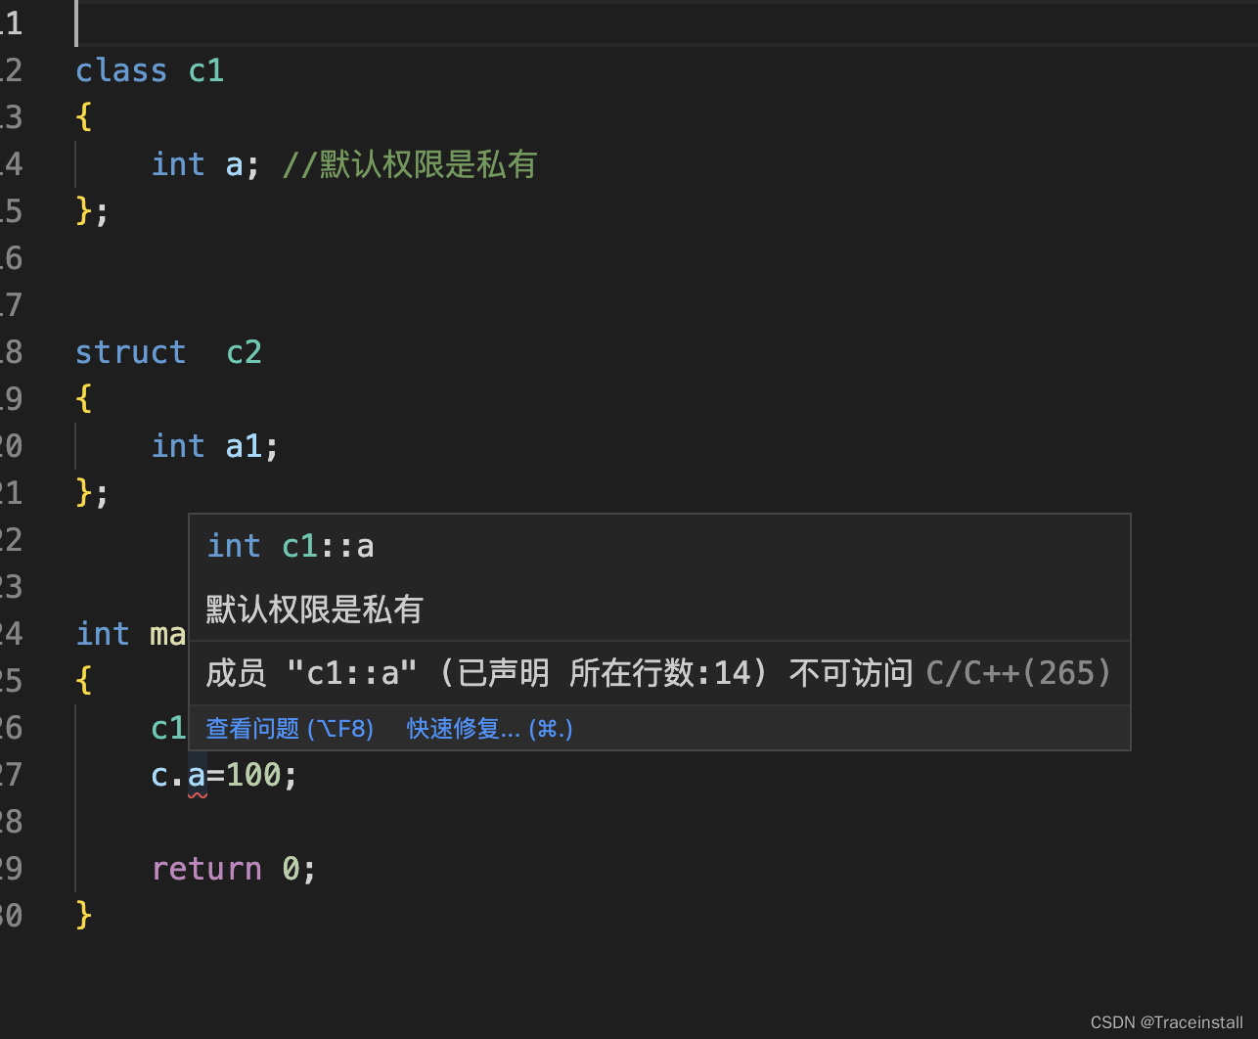Click the variable 'c' before .a on line 27

tap(159, 776)
